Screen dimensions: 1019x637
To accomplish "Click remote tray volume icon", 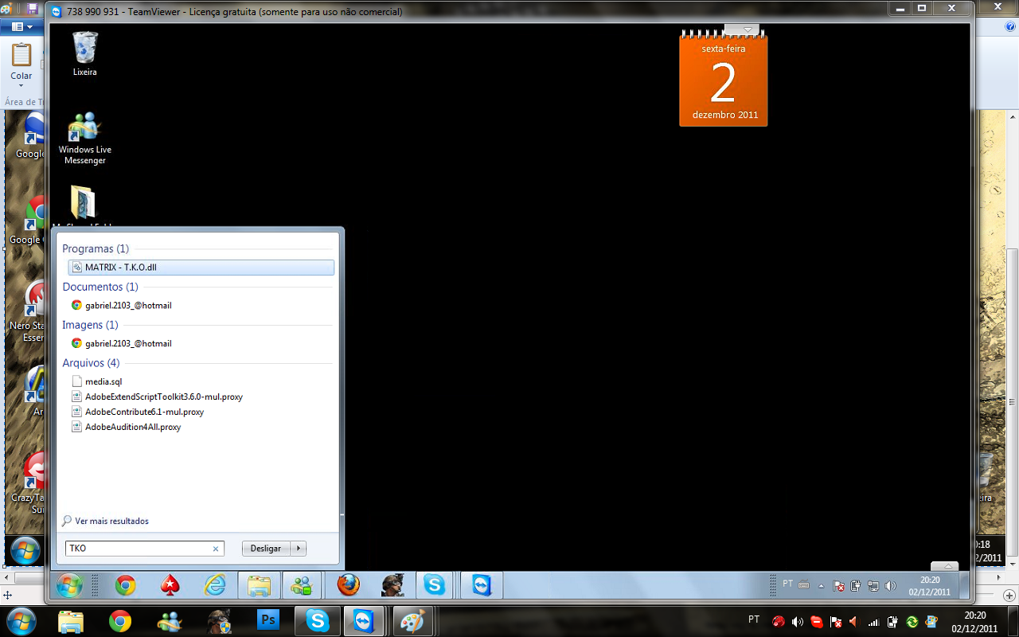I will pos(890,586).
